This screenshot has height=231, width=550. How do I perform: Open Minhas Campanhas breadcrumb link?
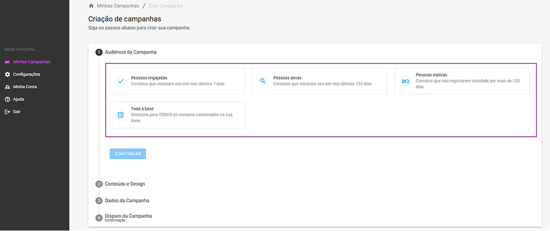pyautogui.click(x=118, y=6)
